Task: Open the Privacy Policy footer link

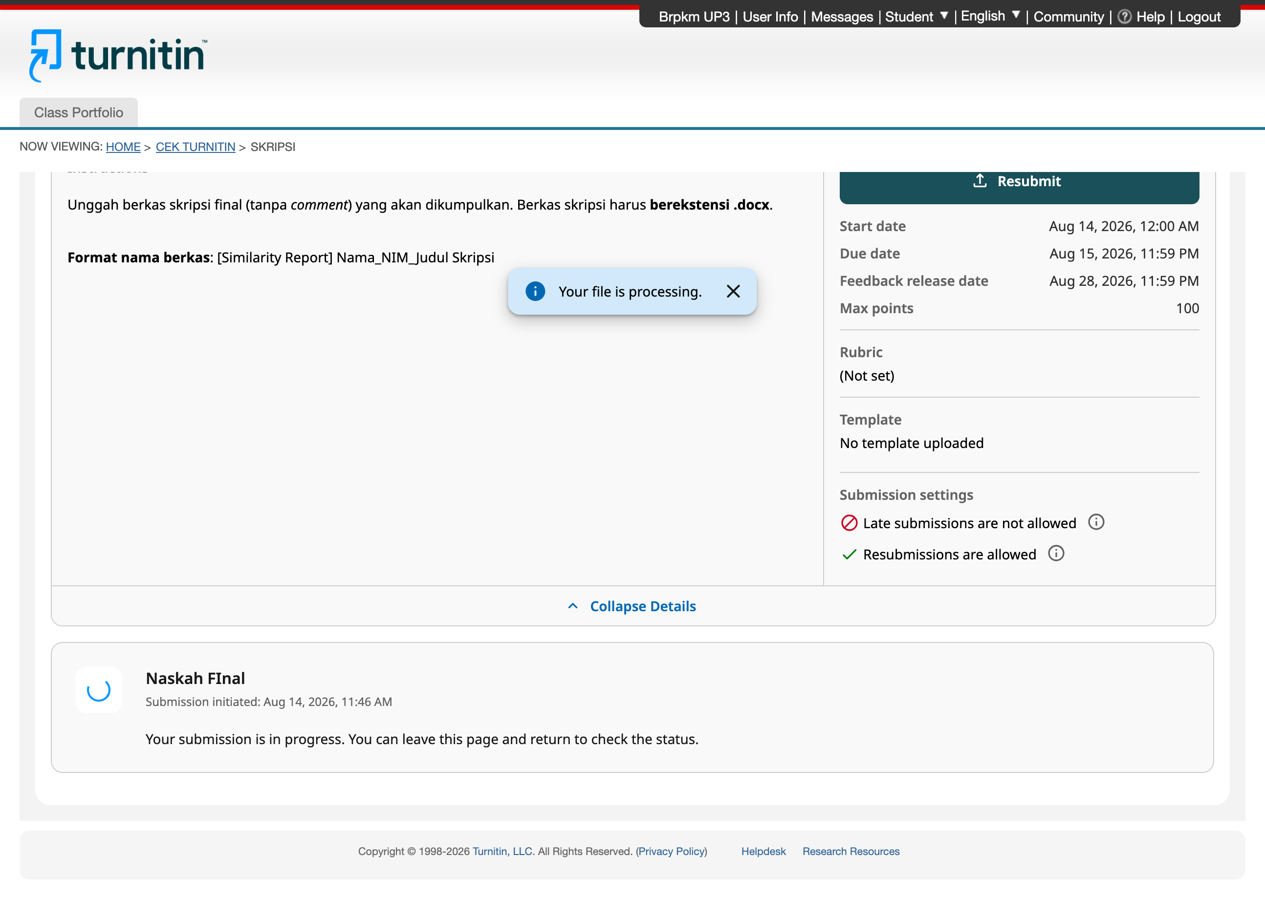Action: click(671, 852)
